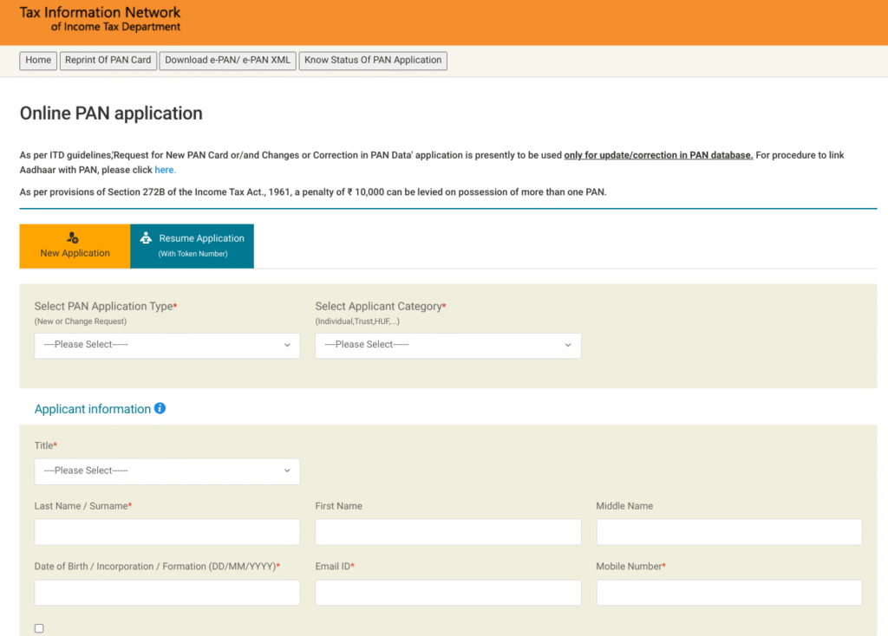Switch to the New Application tab

point(75,246)
